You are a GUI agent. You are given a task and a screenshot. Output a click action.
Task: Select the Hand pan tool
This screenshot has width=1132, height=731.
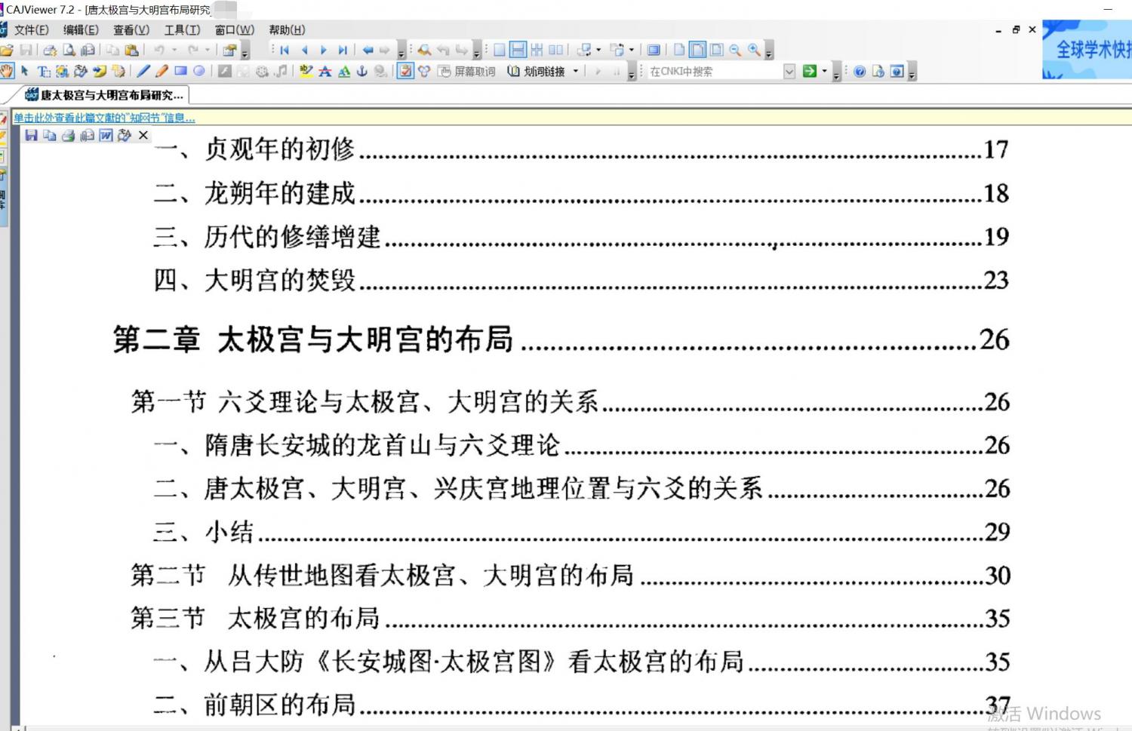click(x=7, y=71)
